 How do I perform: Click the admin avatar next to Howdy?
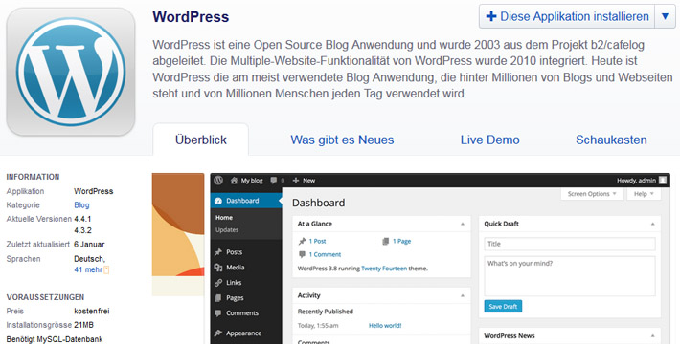point(662,180)
